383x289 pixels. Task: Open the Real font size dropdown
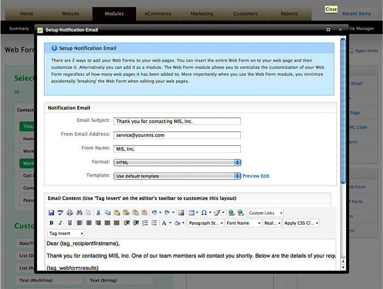(x=272, y=223)
